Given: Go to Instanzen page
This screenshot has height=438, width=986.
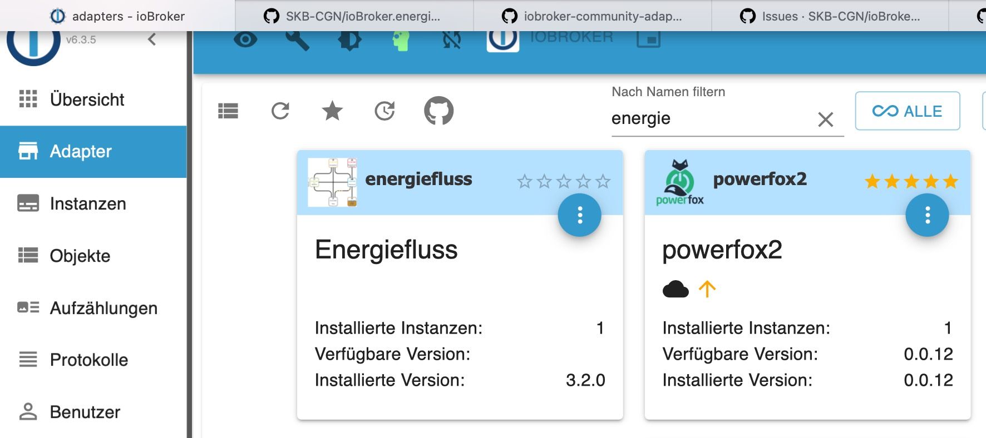Looking at the screenshot, I should pos(93,204).
